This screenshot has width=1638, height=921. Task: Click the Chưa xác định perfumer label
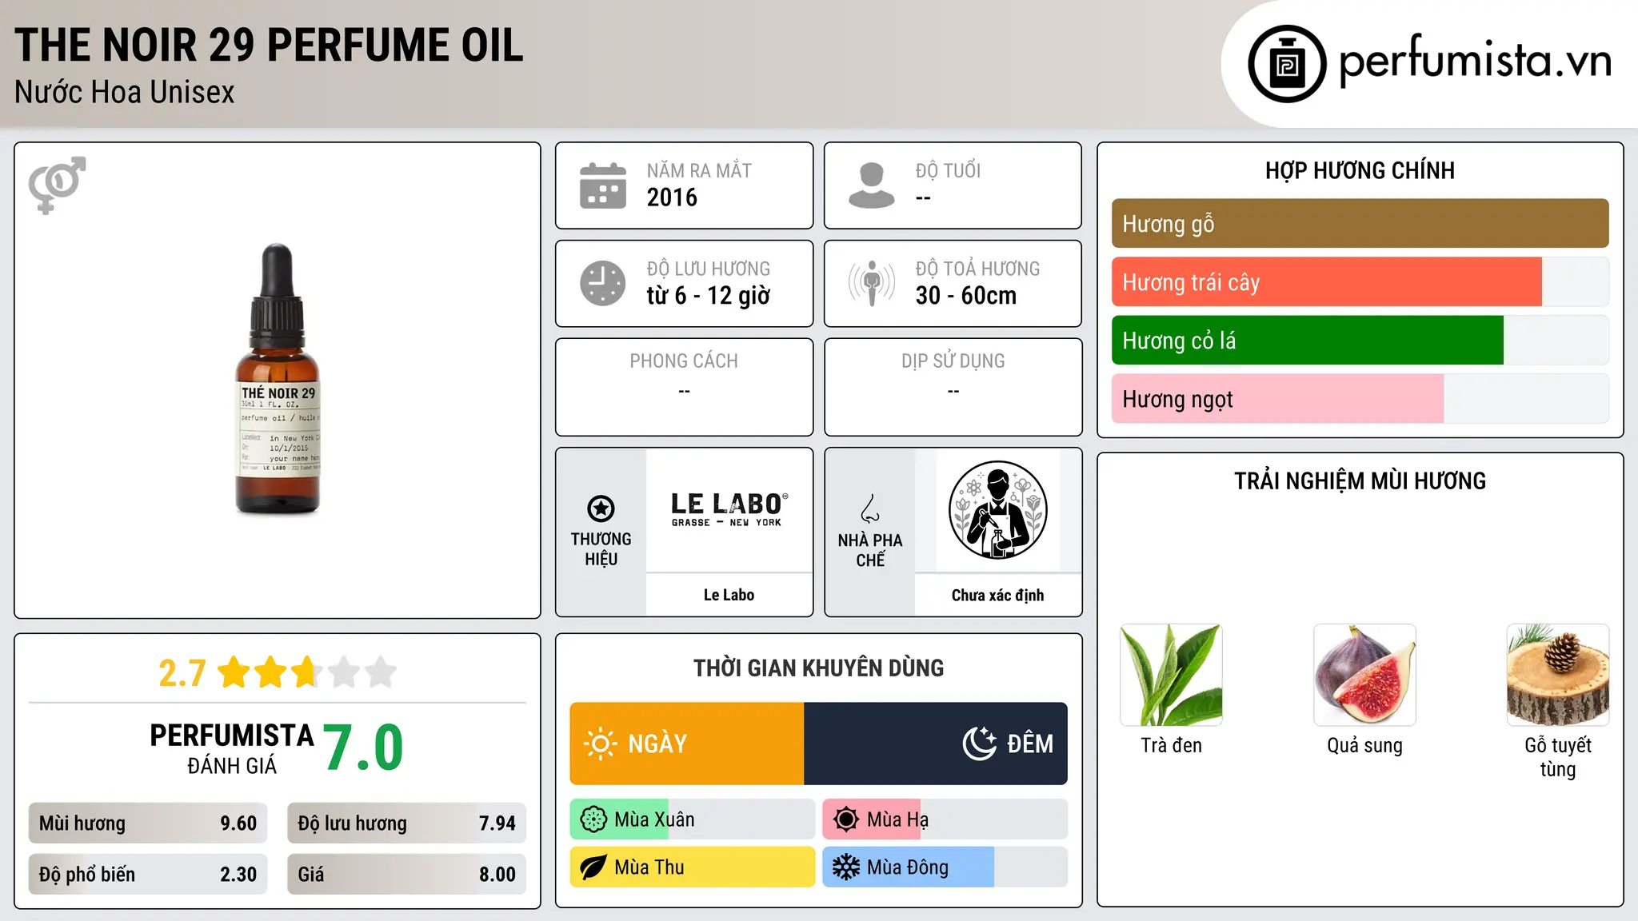point(997,595)
